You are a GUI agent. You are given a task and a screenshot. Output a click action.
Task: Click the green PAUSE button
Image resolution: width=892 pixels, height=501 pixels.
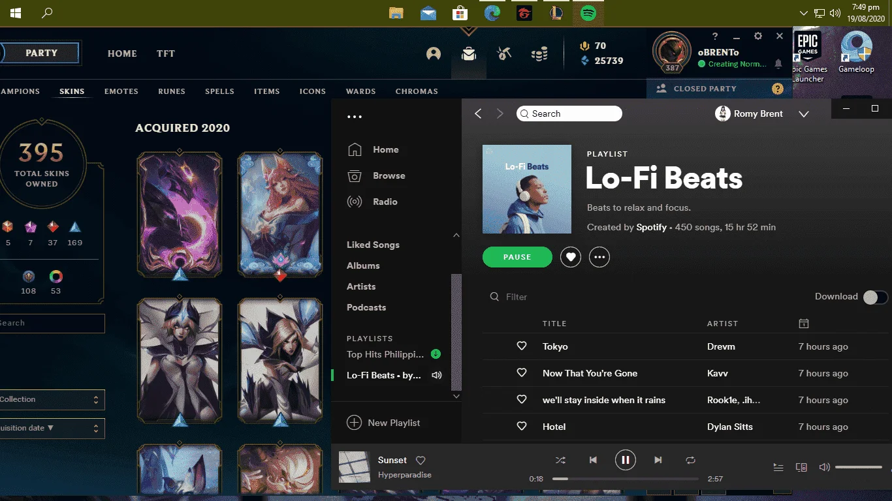517,257
